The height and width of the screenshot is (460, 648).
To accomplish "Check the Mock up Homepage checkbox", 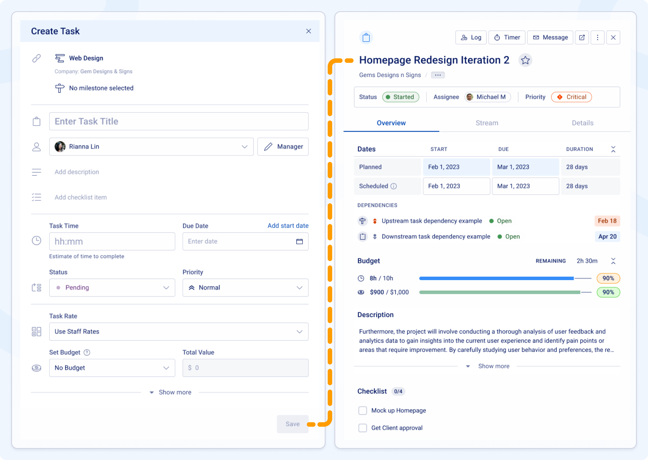I will [363, 411].
